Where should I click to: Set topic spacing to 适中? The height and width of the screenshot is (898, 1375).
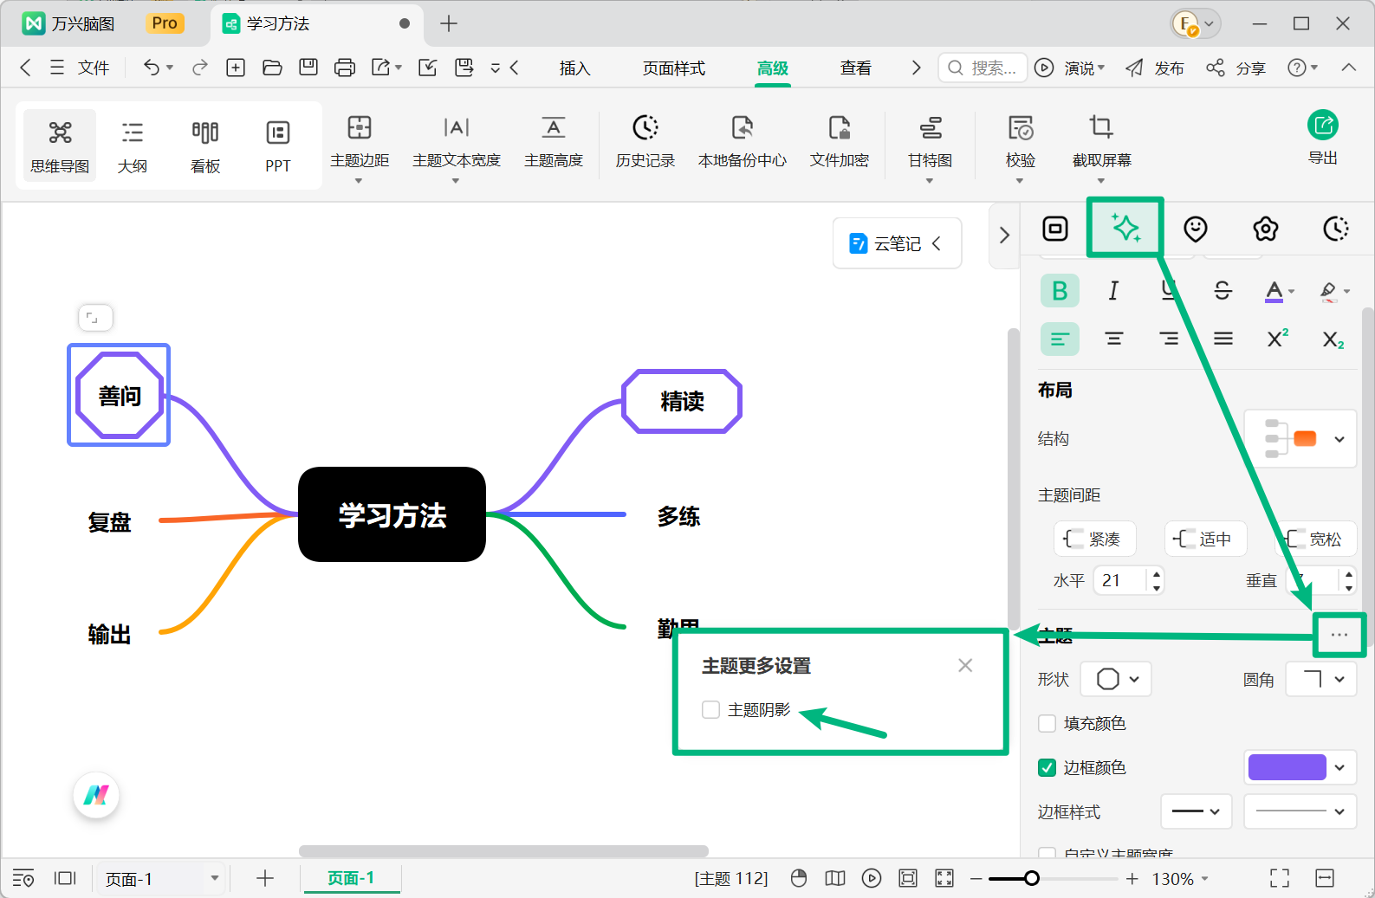pyautogui.click(x=1205, y=539)
